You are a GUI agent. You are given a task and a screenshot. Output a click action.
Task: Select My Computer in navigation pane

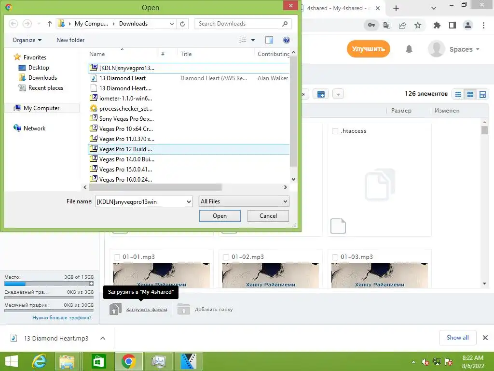click(x=41, y=108)
